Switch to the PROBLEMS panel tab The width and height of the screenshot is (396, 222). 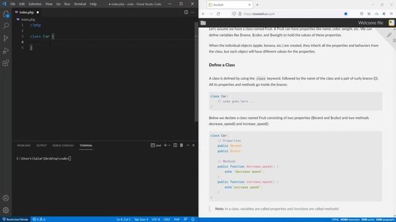(x=24, y=146)
